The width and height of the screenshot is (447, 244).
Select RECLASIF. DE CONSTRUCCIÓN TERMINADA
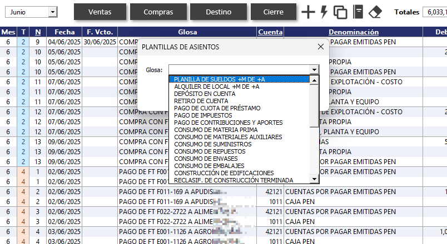click(239, 180)
